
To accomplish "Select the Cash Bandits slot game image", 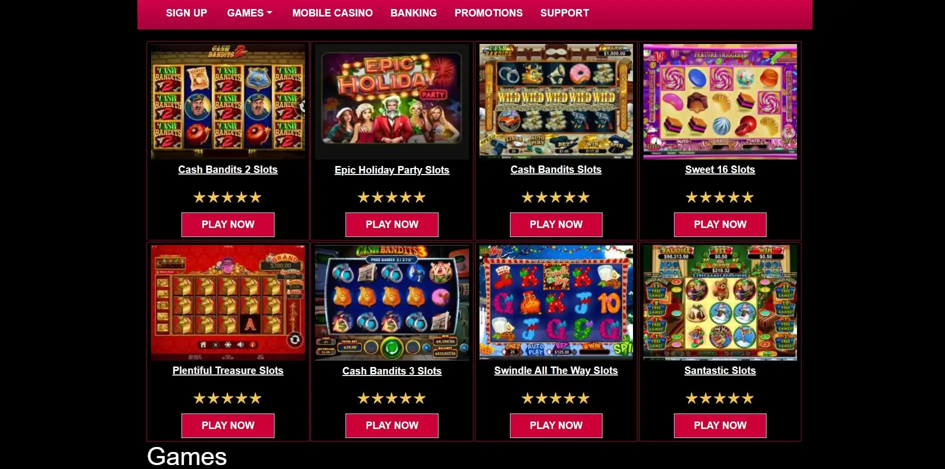I will 556,101.
